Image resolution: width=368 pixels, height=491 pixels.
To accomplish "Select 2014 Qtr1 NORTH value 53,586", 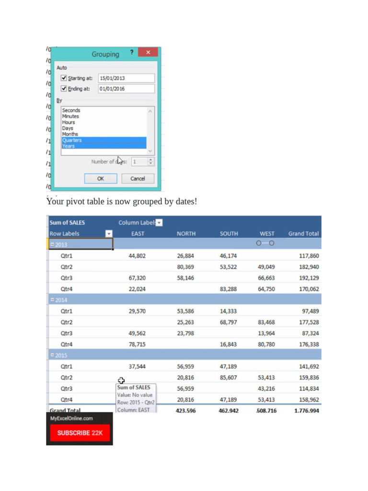I will tap(185, 311).
